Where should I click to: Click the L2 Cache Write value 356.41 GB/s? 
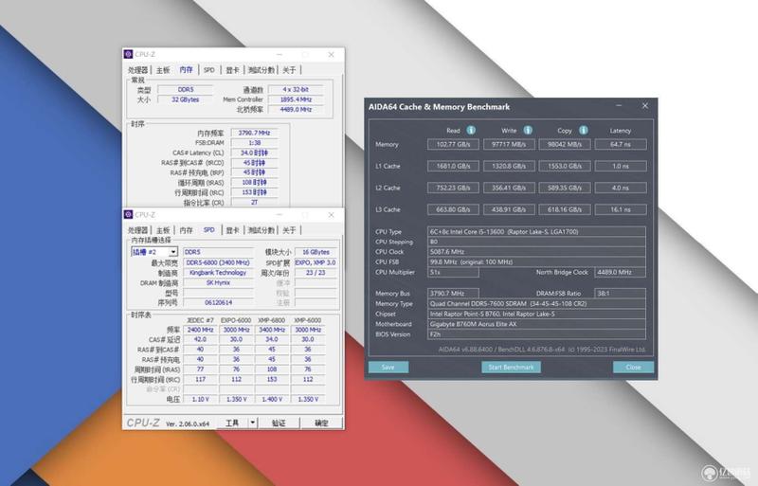(x=509, y=188)
